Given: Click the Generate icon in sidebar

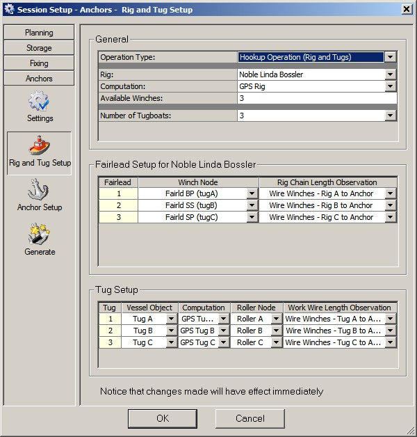Looking at the screenshot, I should [39, 235].
